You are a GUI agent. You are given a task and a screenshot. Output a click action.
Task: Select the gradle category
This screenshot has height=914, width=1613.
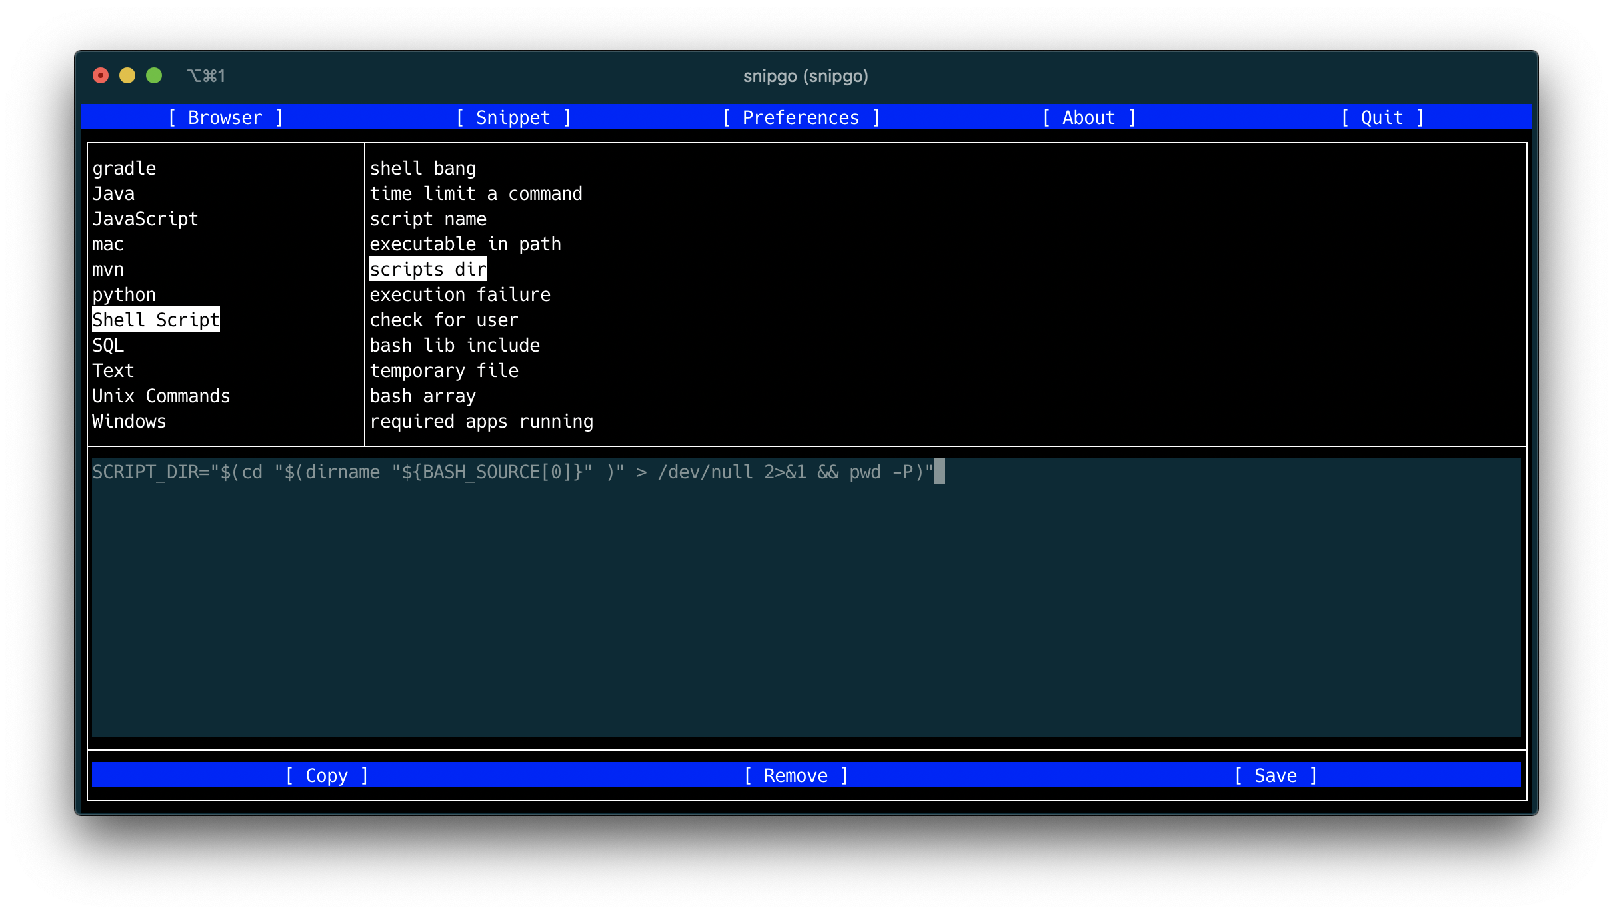[124, 168]
